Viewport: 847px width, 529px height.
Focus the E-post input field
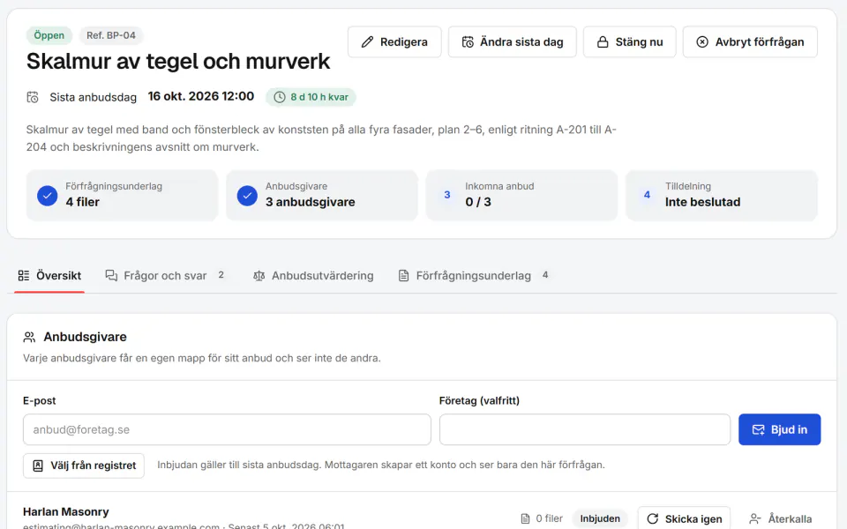click(x=227, y=429)
